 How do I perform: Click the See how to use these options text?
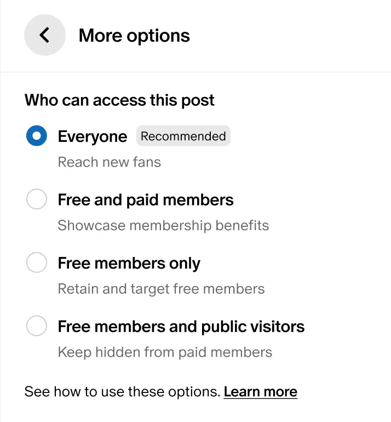(x=122, y=392)
